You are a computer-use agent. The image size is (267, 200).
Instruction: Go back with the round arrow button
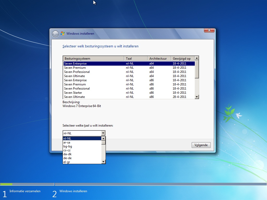tap(55, 34)
